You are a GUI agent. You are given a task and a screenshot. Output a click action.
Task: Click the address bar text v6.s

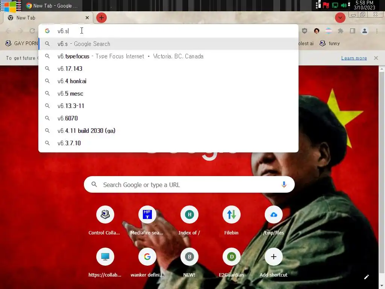click(63, 31)
